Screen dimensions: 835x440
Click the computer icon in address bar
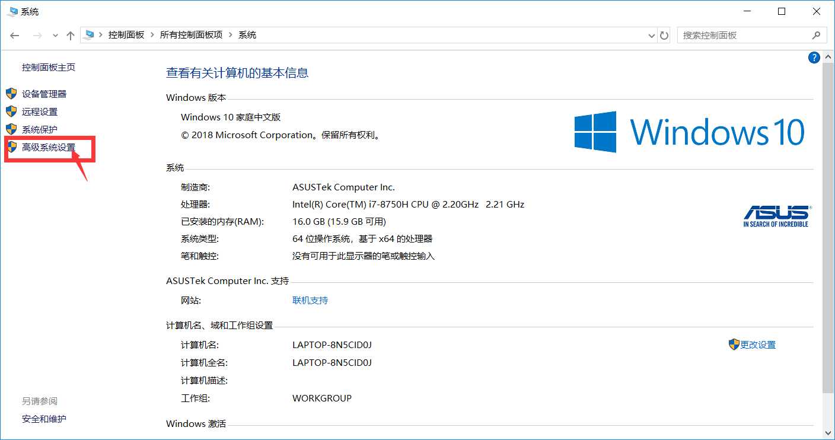click(90, 35)
